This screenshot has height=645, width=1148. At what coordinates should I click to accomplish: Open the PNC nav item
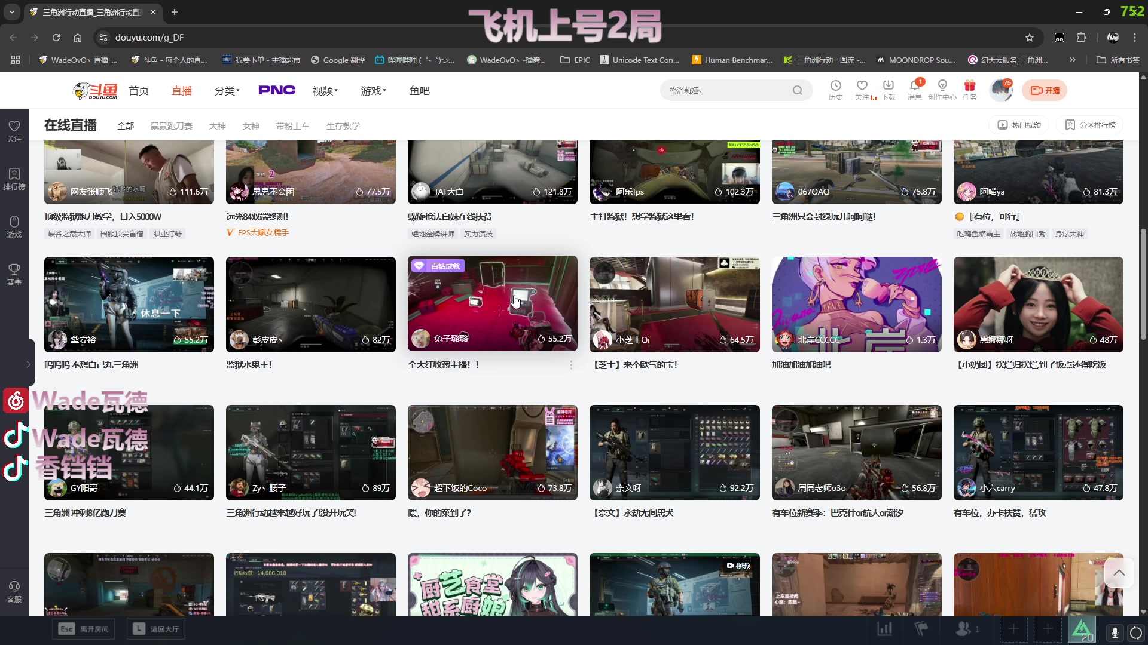click(277, 90)
